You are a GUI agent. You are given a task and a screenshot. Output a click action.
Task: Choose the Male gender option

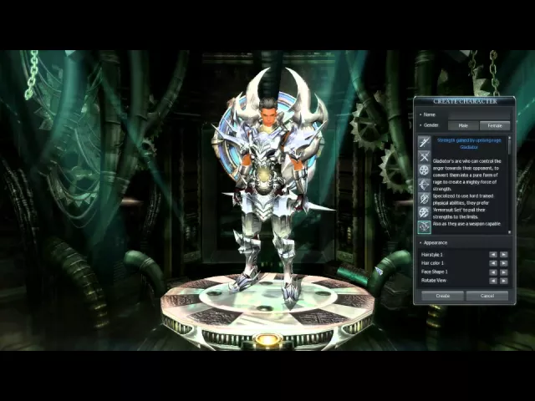pos(463,125)
